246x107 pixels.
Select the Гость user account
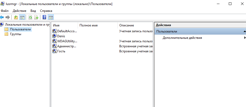click(61, 51)
